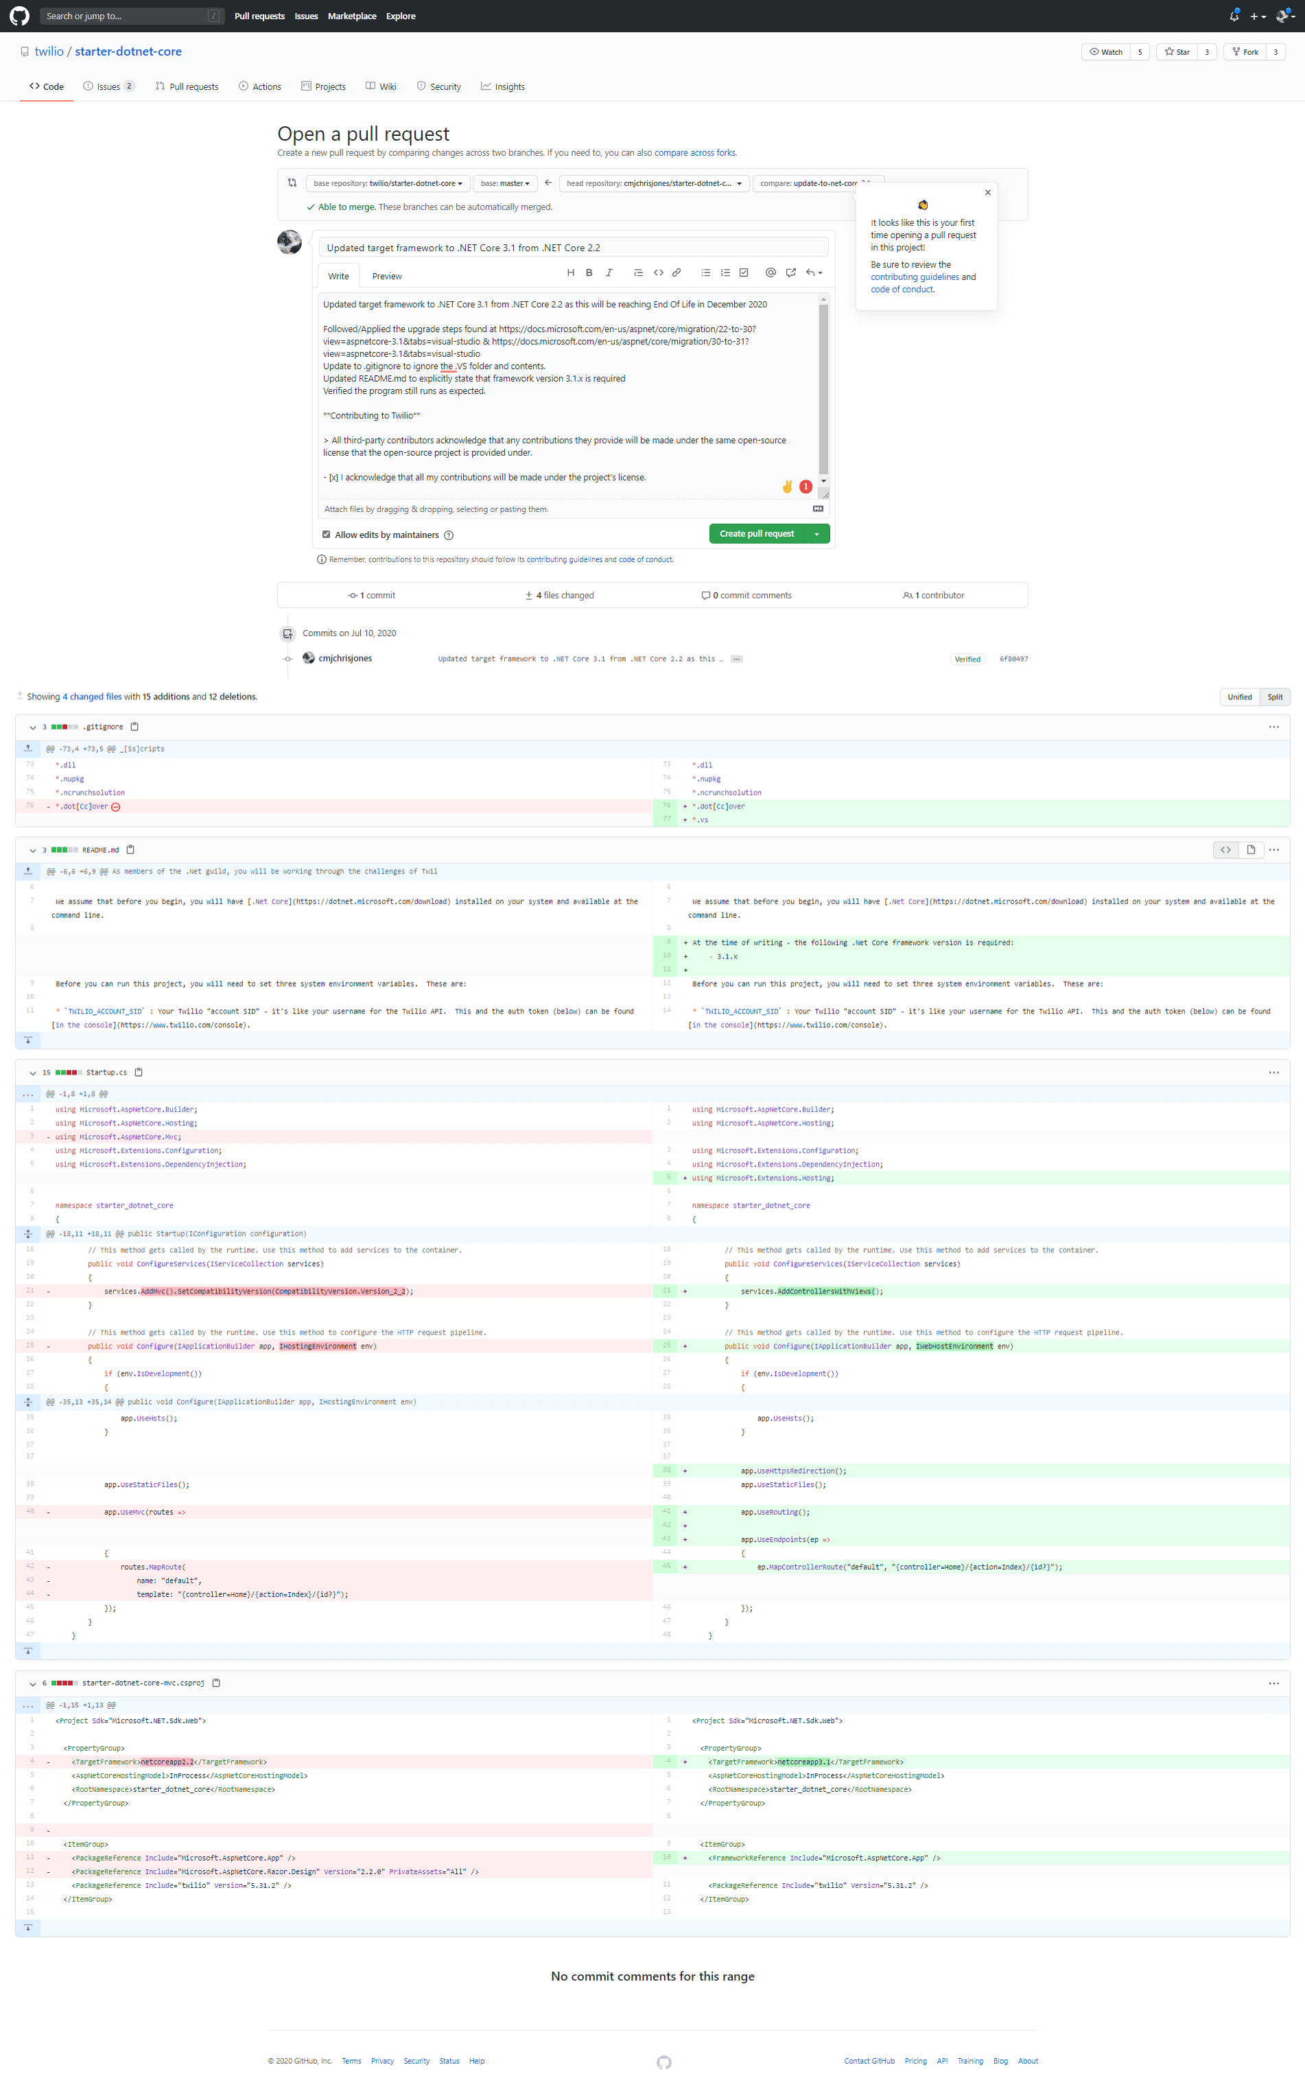The width and height of the screenshot is (1305, 2089).
Task: Expand the commit message ellipsis
Action: pyautogui.click(x=736, y=659)
